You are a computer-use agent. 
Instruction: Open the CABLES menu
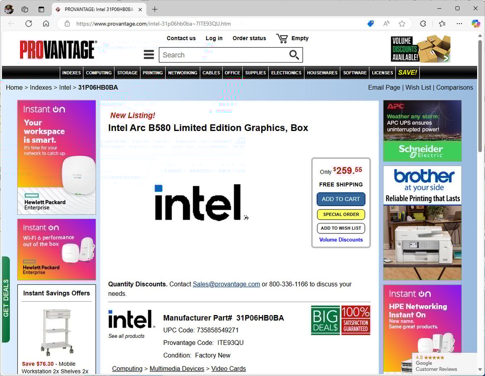tap(211, 73)
